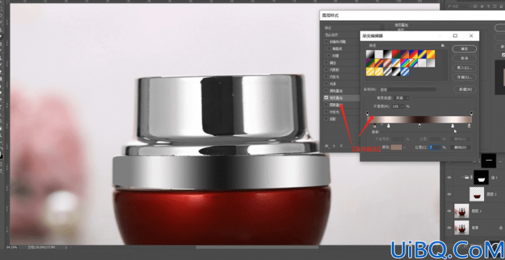The width and height of the screenshot is (505, 260).
Task: Open the 渐变类型 dropdown
Action: [x=402, y=97]
